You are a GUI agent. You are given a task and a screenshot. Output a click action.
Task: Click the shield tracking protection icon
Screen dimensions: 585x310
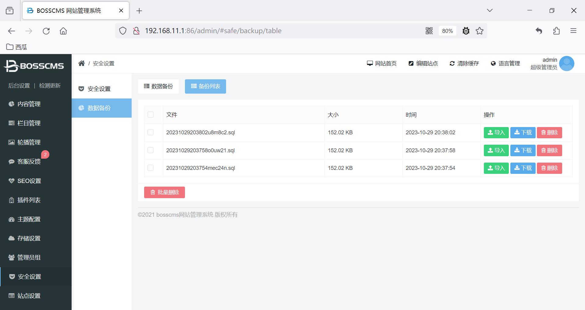[x=123, y=31]
